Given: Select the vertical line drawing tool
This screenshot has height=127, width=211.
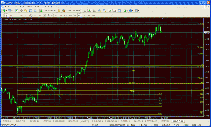Looking at the screenshot, I should 17,15.
